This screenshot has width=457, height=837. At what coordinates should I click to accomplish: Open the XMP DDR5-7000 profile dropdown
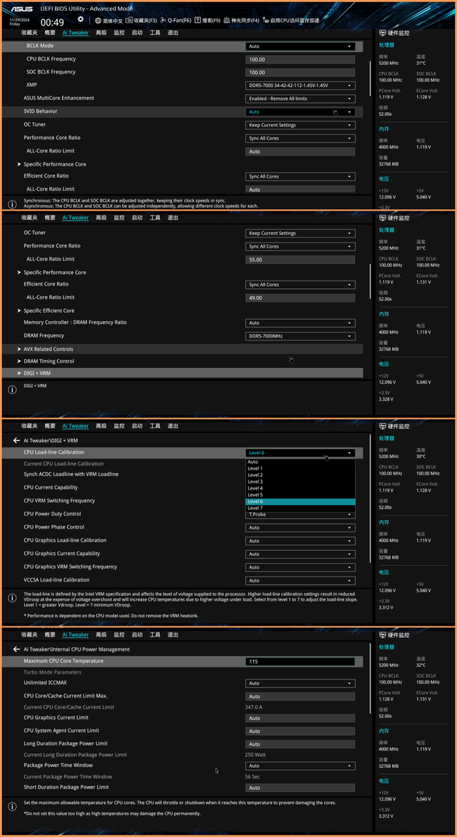pos(300,86)
